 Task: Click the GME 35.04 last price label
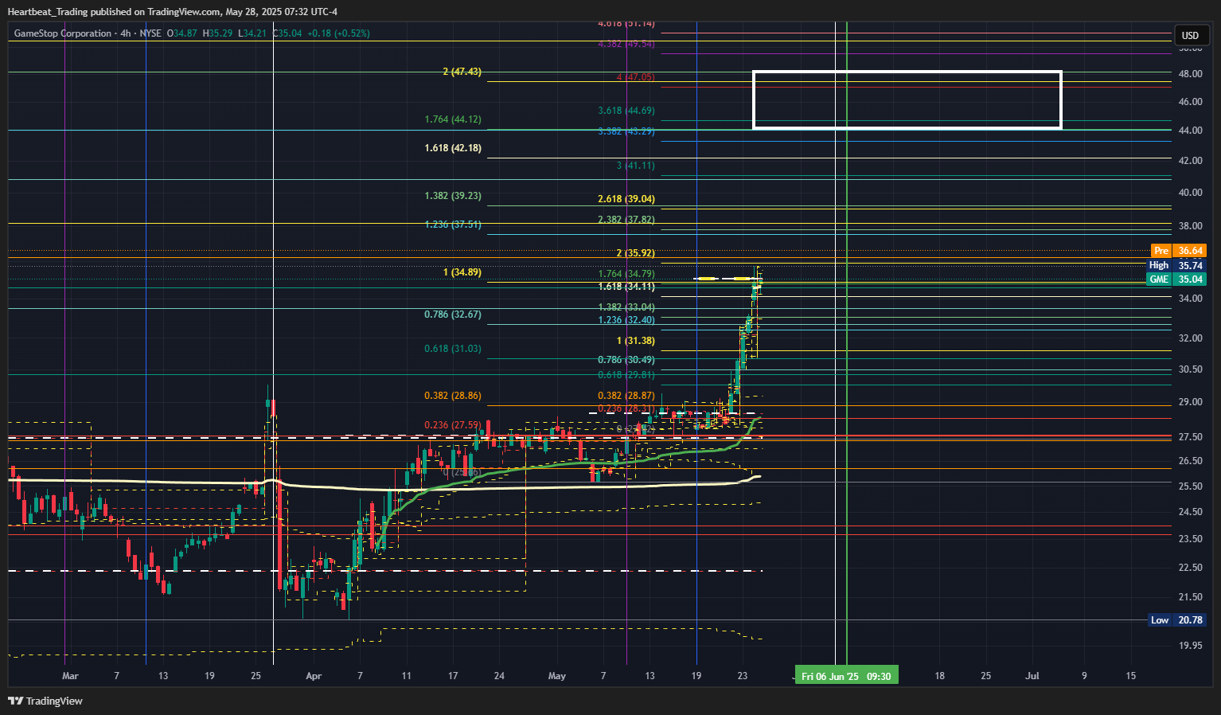1176,279
